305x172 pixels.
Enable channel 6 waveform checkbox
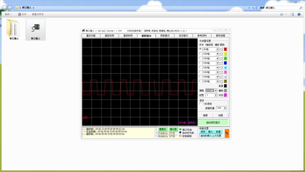[200, 76]
